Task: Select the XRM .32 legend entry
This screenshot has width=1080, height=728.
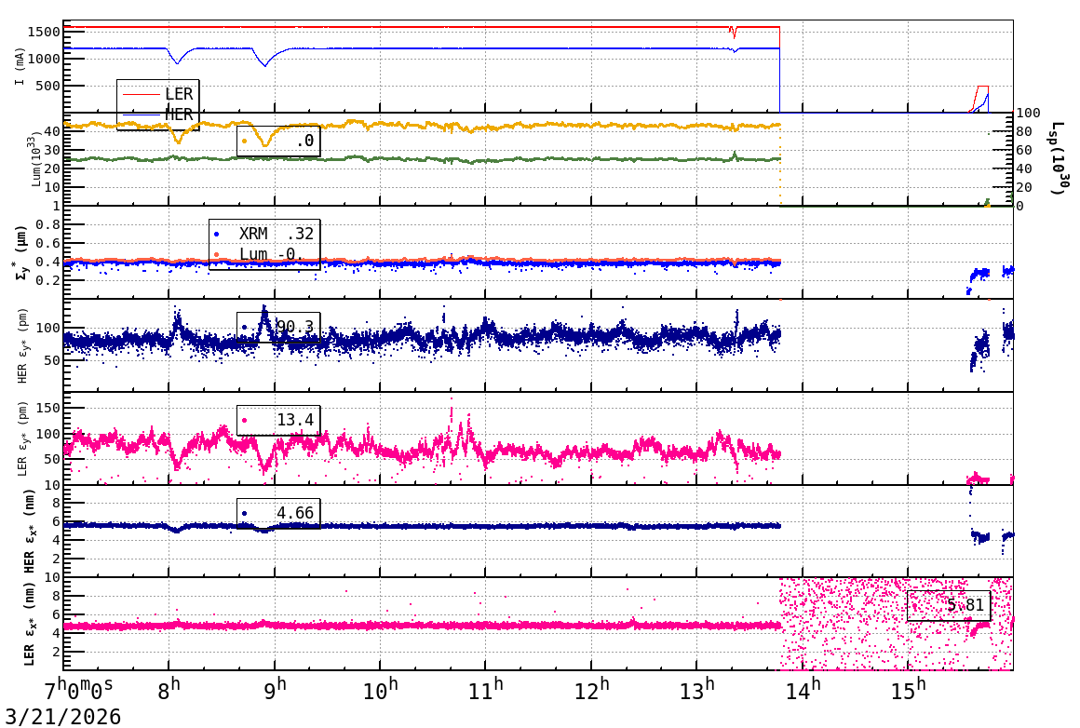Action: pyautogui.click(x=264, y=234)
